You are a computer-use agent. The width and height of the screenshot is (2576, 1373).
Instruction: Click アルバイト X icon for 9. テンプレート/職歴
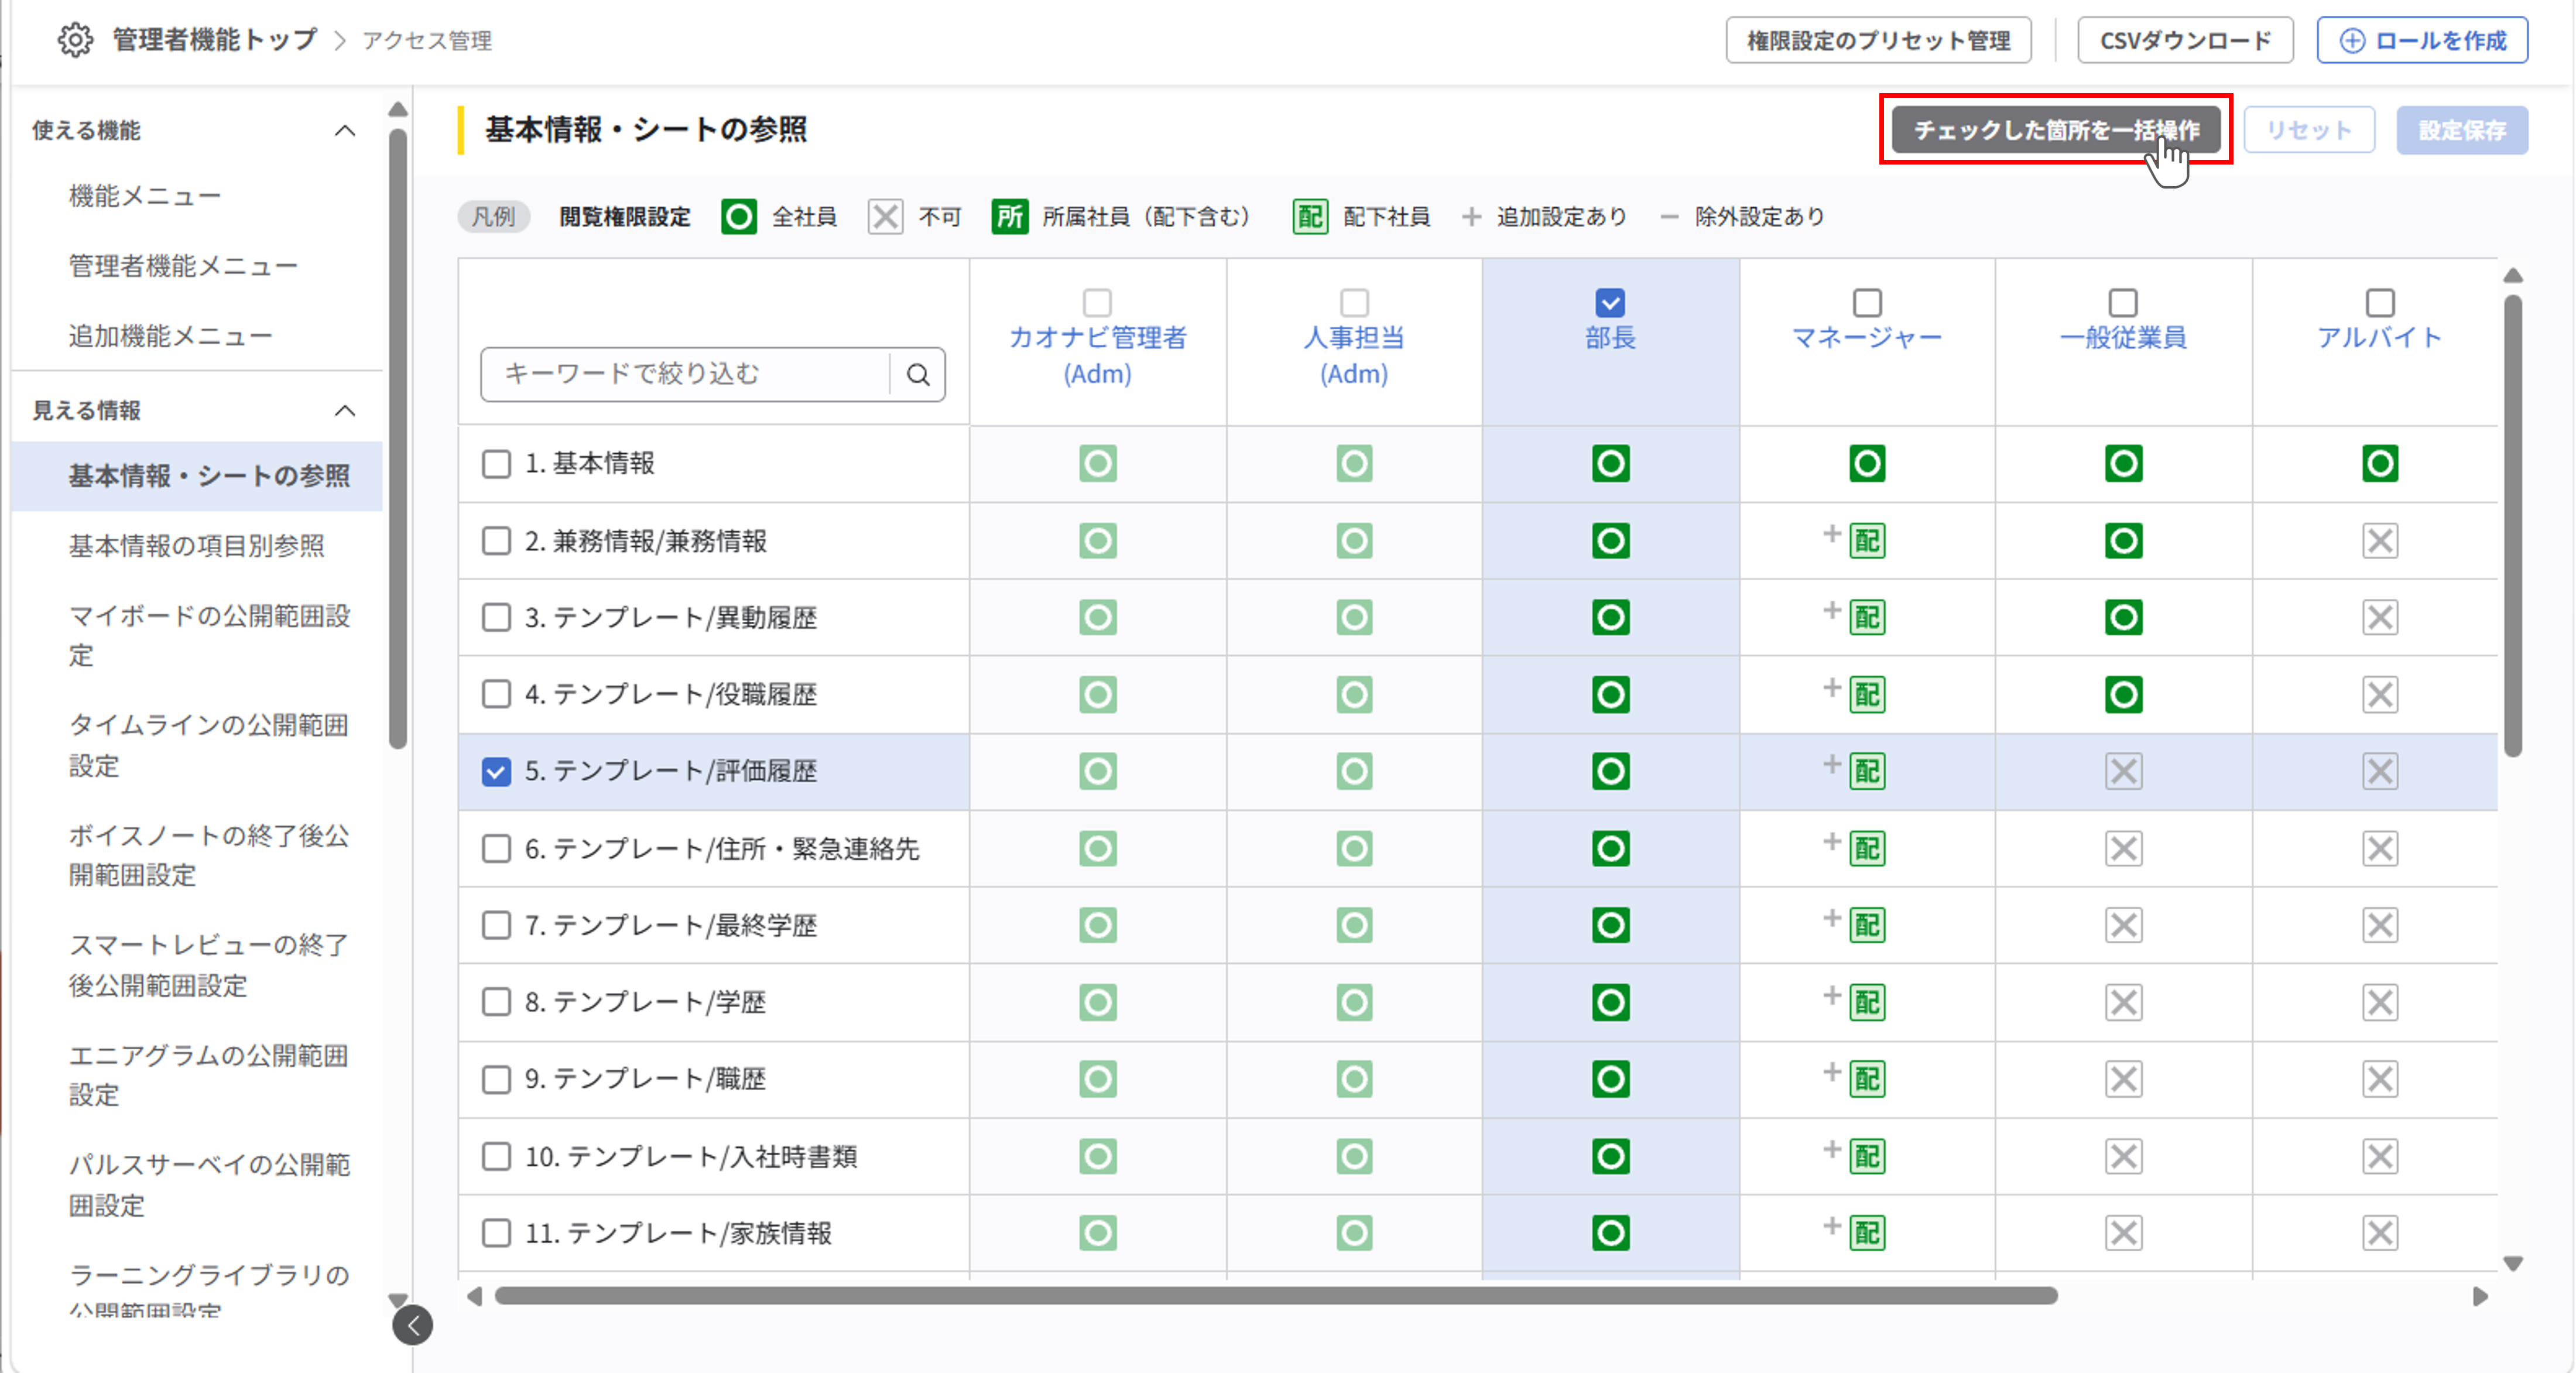(2379, 1079)
